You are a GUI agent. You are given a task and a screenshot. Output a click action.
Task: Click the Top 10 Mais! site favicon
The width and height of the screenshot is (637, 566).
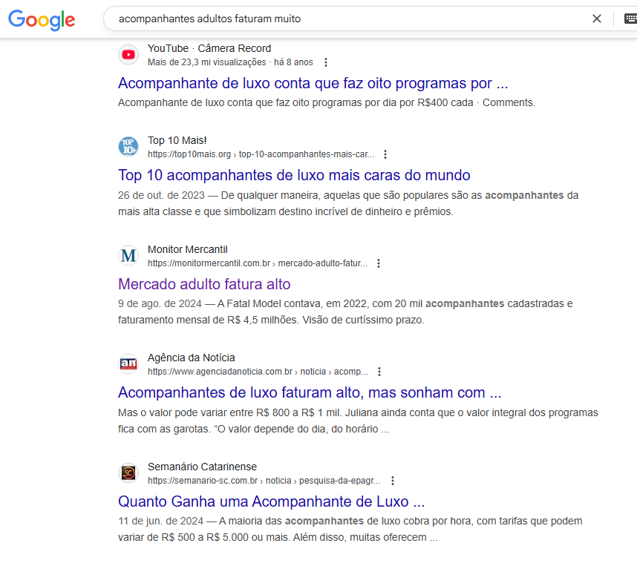tap(128, 147)
